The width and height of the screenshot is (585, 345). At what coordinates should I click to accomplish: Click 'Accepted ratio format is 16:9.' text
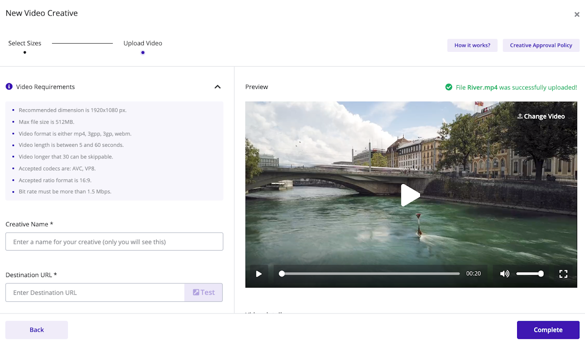(x=55, y=180)
